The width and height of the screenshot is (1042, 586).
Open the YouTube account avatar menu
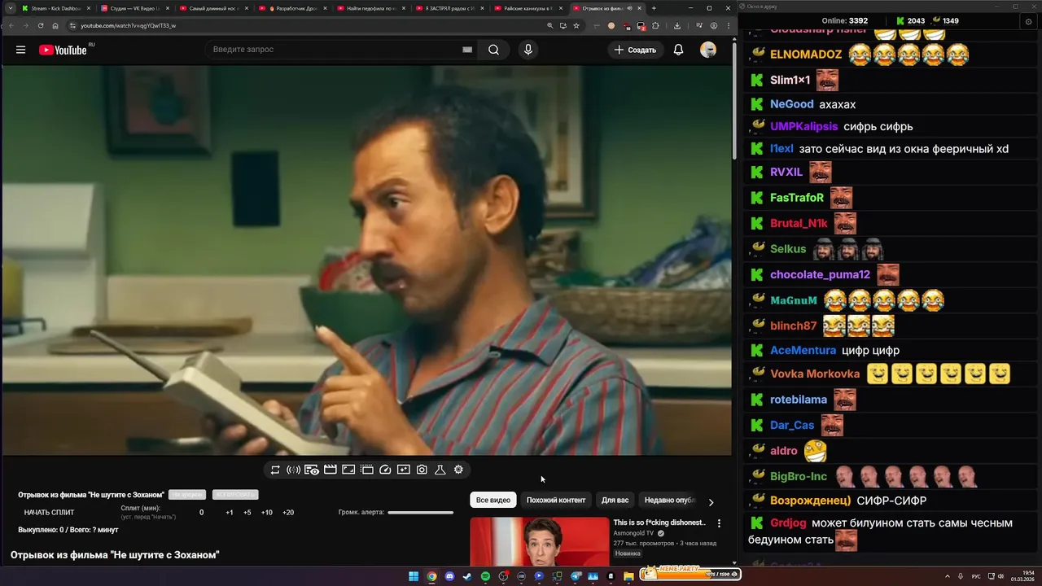(x=708, y=50)
